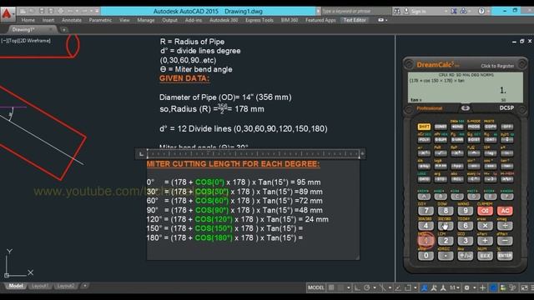Screen dimensions: 534x300
Task: Click the MODE key on DreamCalc
Action: coord(474,127)
